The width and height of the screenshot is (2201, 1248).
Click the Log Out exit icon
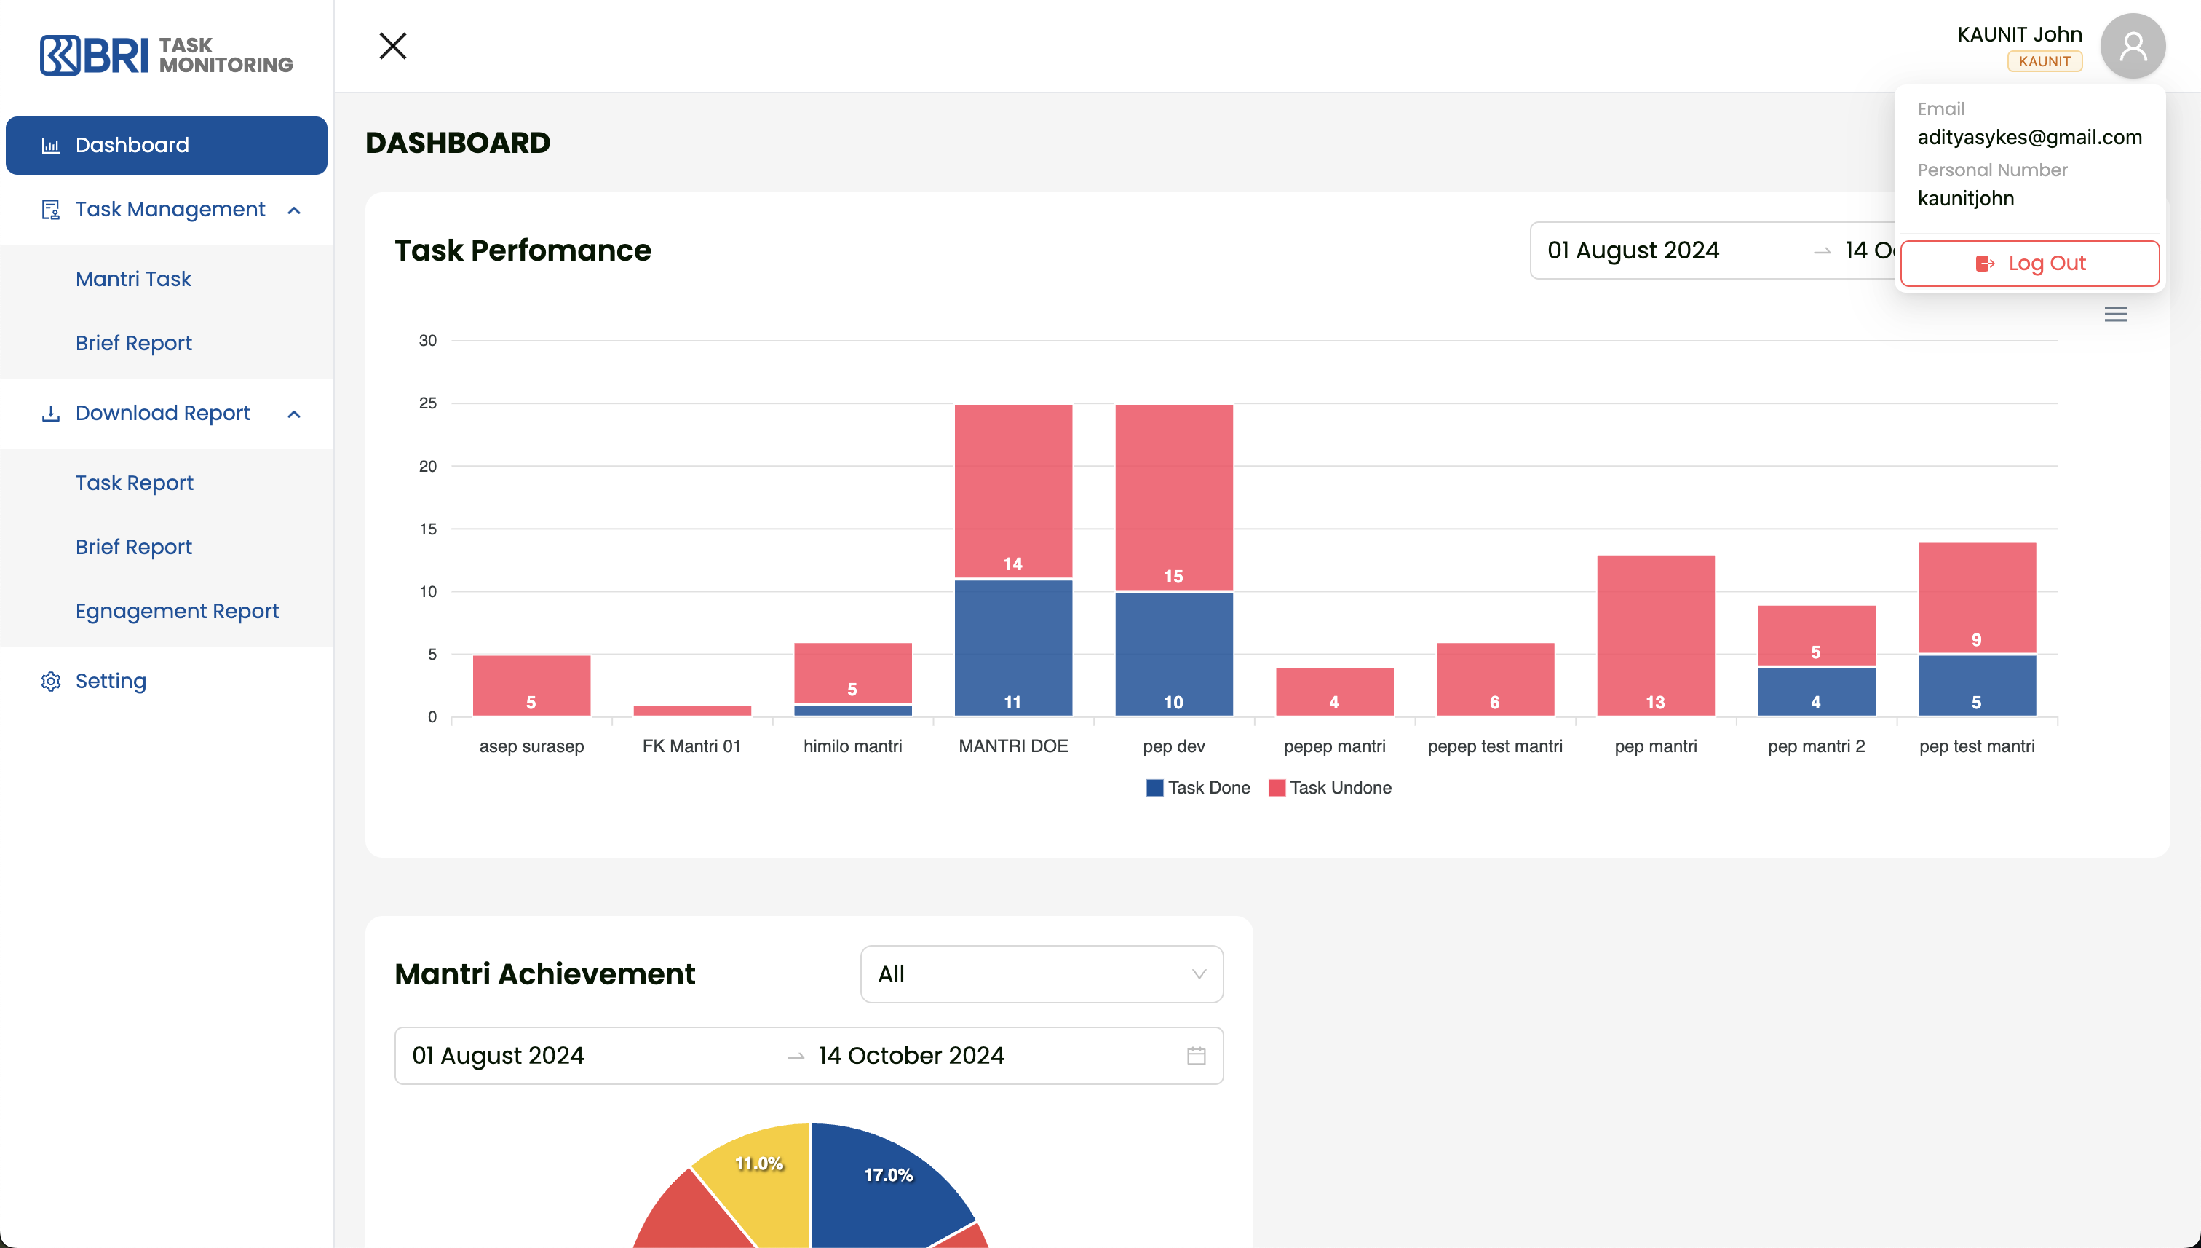(1985, 264)
